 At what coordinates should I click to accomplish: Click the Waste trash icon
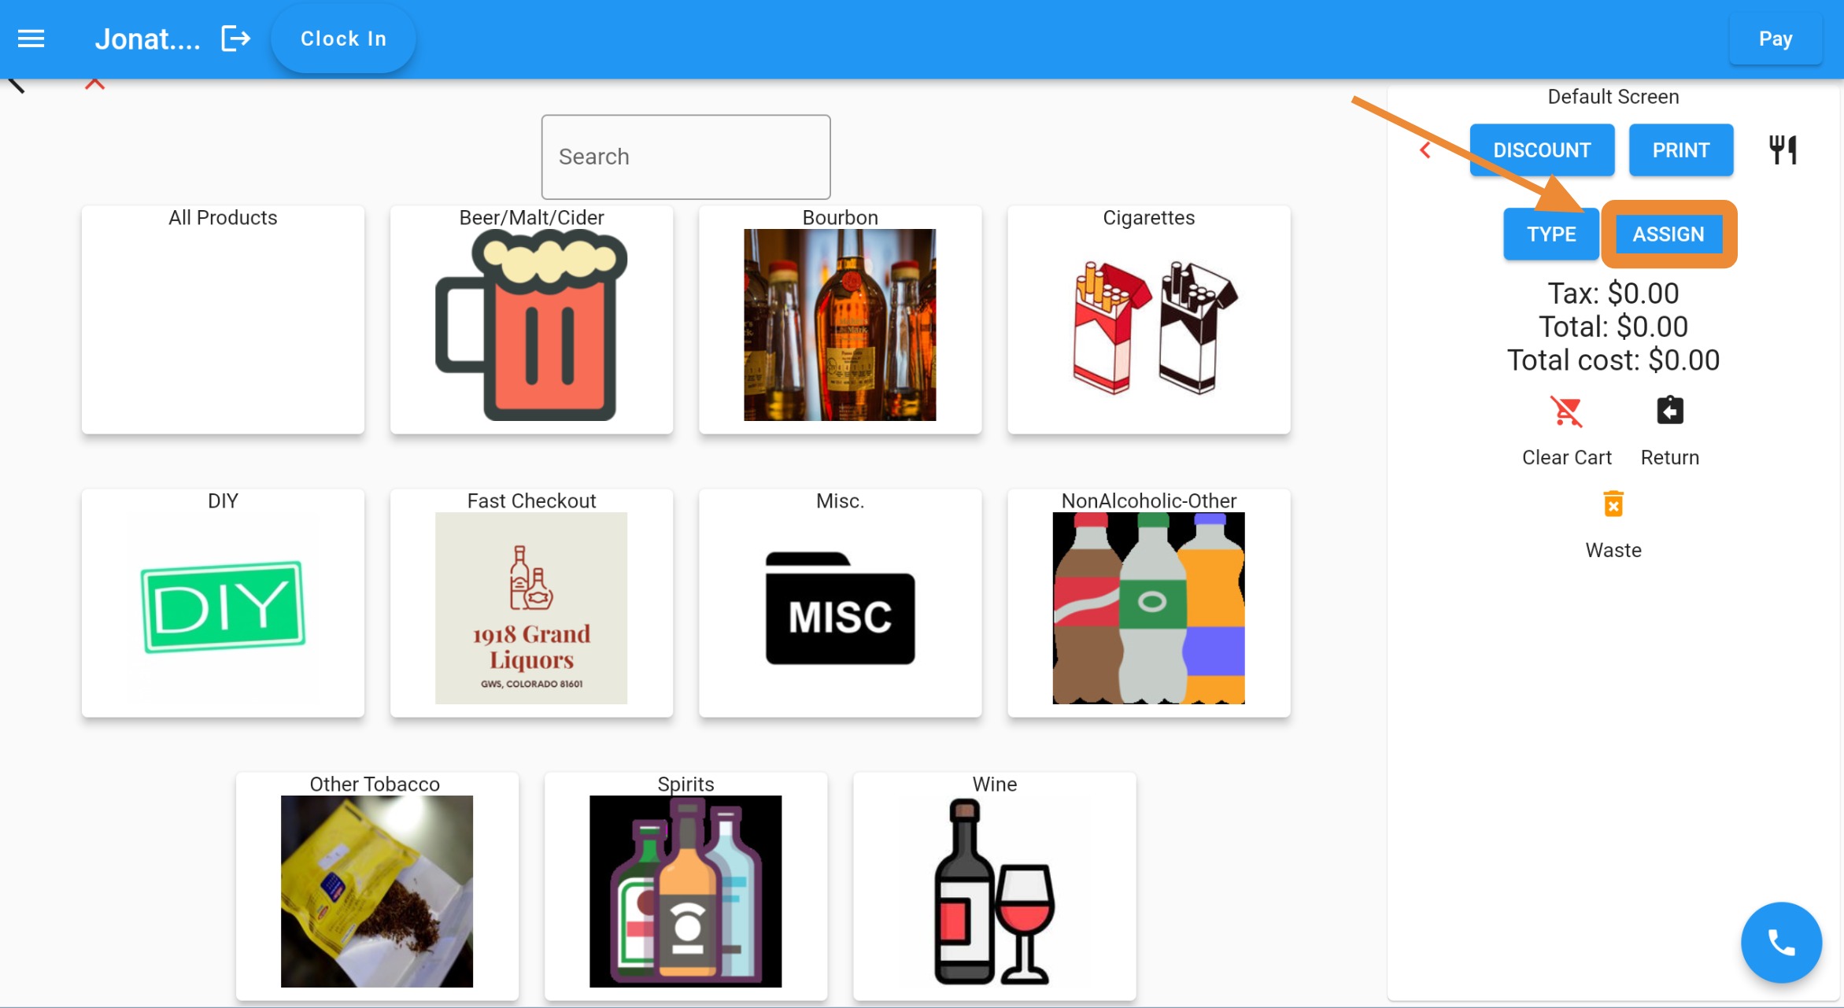click(x=1613, y=504)
